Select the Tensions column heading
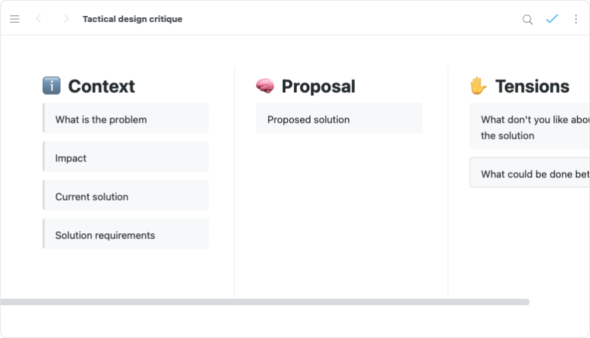This screenshot has height=338, width=590. click(532, 87)
